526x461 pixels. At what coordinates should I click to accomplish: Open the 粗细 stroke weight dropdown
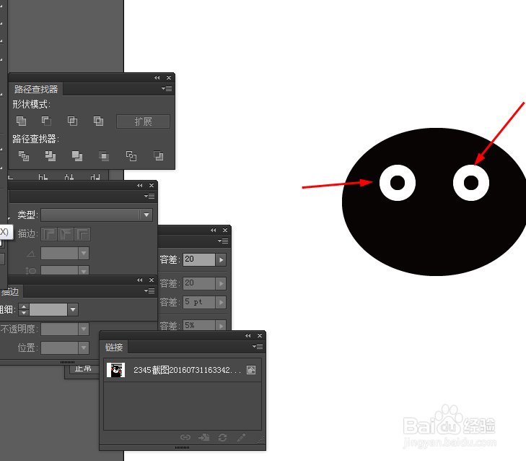click(73, 309)
